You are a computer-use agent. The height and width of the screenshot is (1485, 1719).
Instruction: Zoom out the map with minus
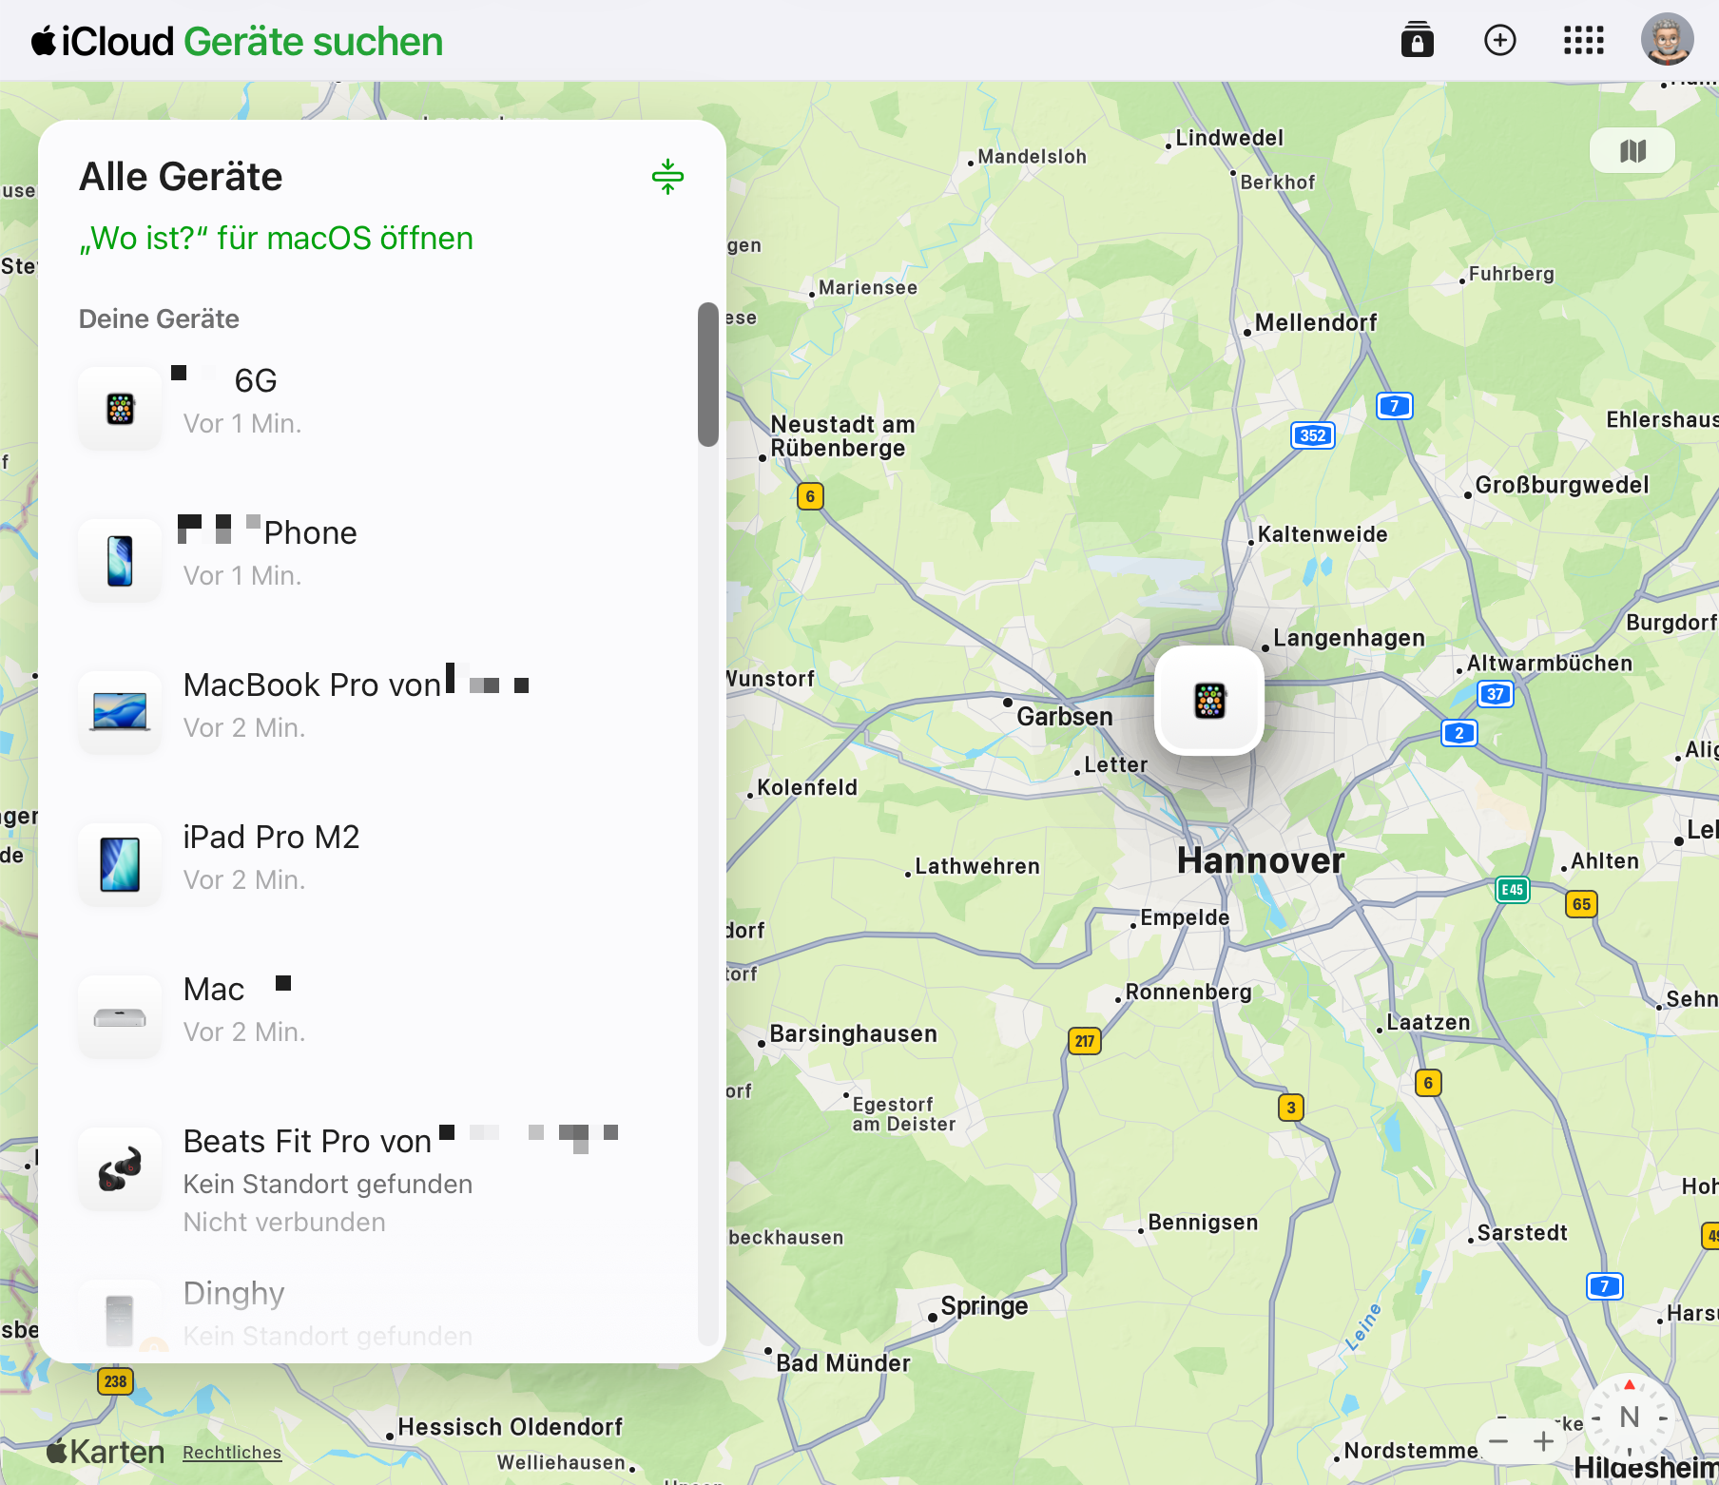point(1499,1442)
